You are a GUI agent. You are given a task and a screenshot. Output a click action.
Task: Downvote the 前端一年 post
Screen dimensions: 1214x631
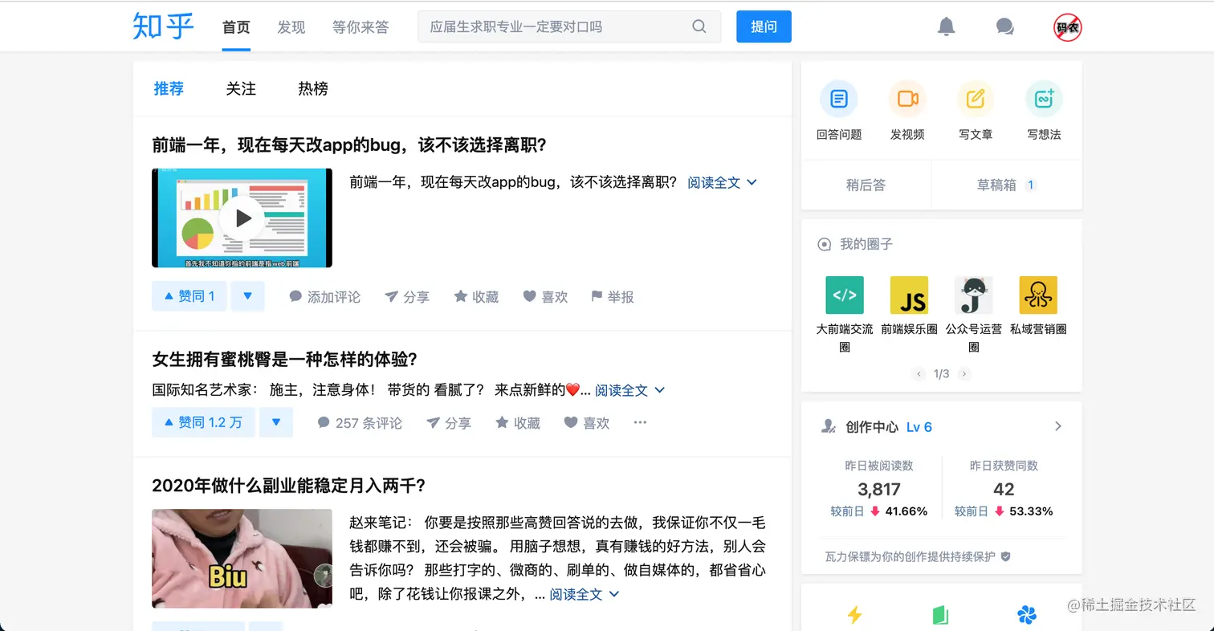coord(247,296)
